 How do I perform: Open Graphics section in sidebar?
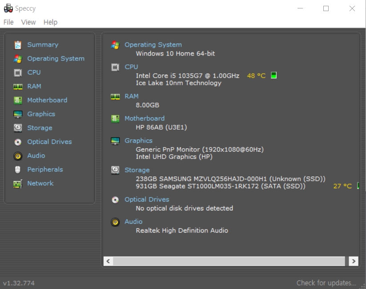click(41, 114)
